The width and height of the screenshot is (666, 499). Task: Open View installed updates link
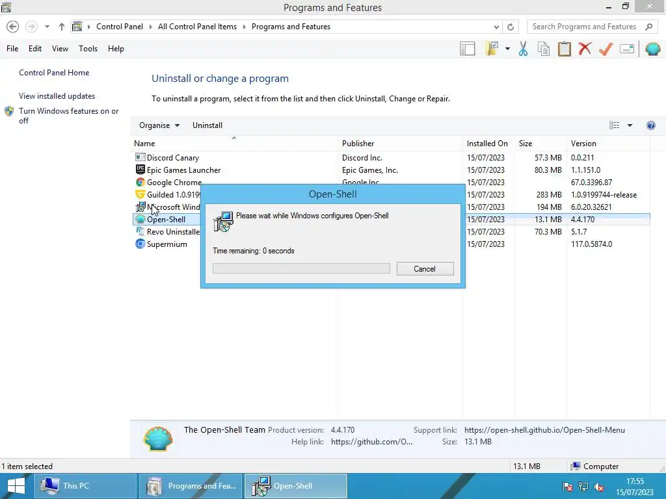pos(57,96)
